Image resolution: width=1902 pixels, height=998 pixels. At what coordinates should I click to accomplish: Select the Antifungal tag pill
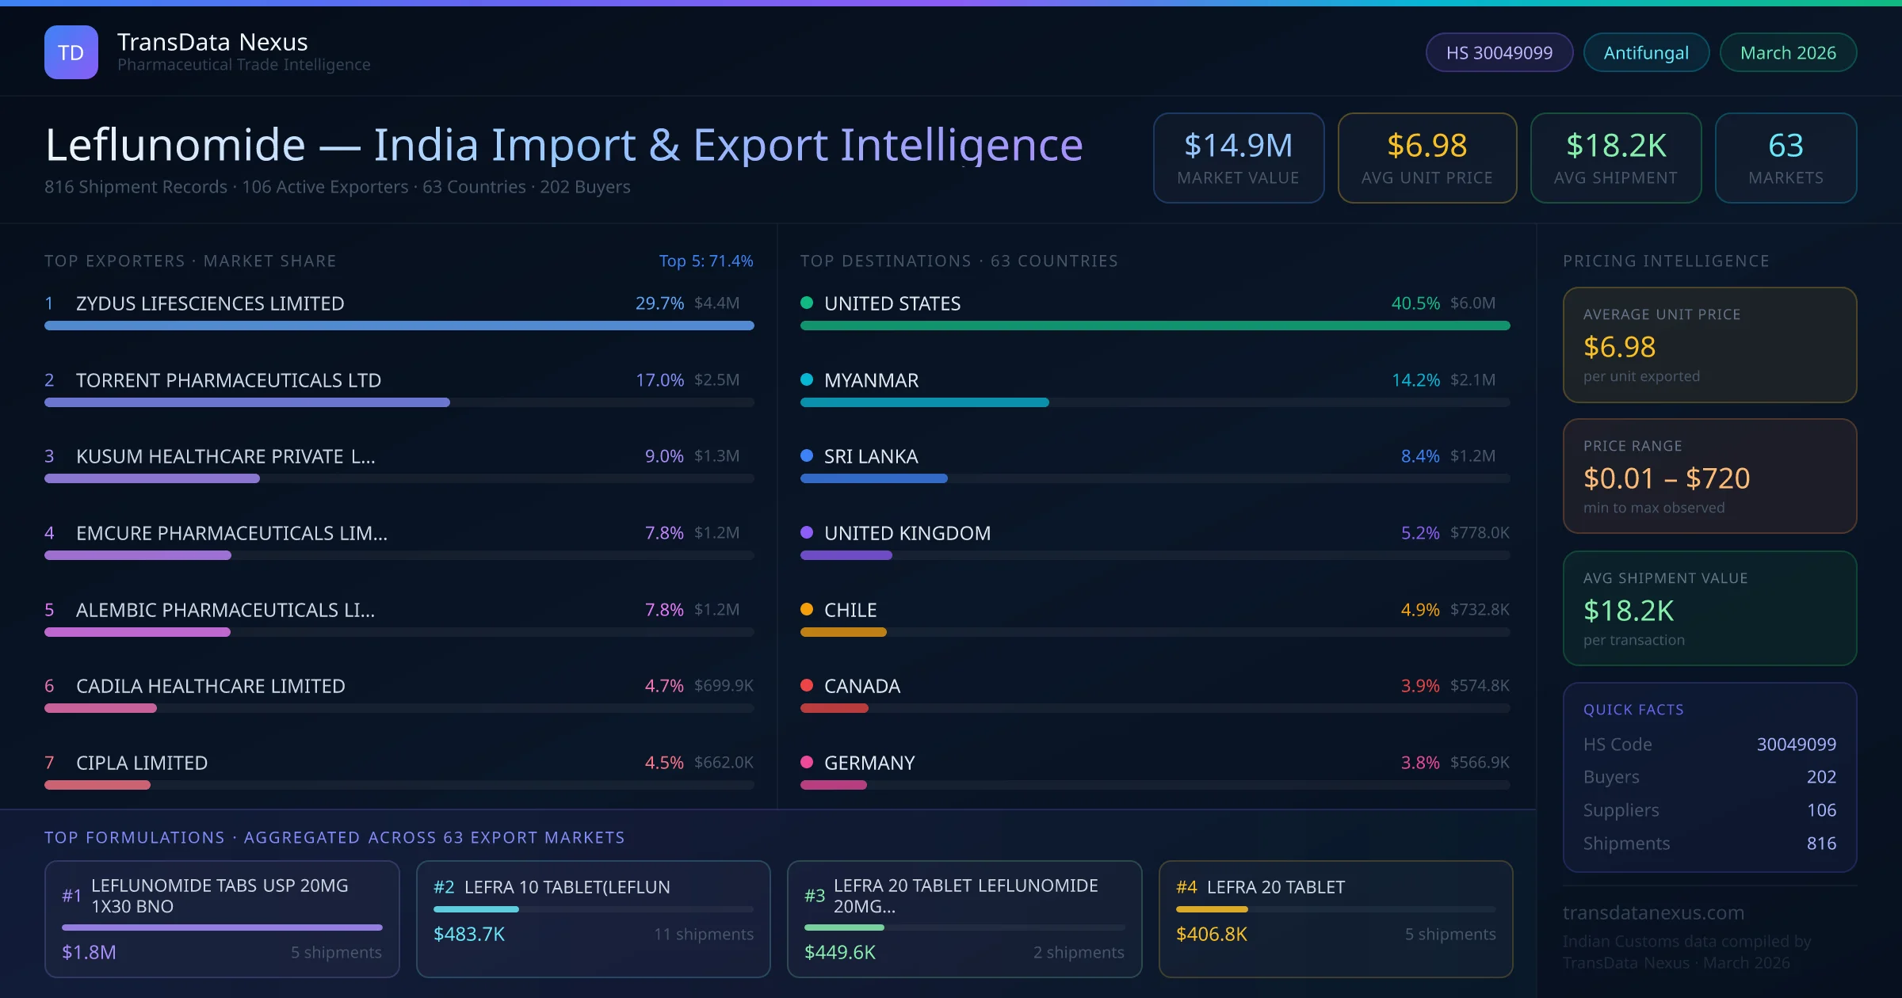pyautogui.click(x=1645, y=52)
